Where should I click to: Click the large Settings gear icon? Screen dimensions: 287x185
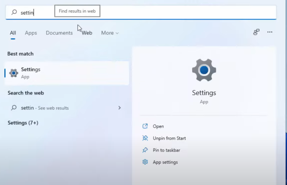pos(204,70)
